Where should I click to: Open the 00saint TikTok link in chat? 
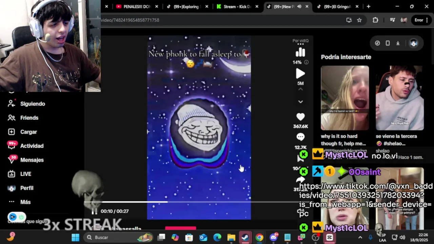tap(366, 200)
